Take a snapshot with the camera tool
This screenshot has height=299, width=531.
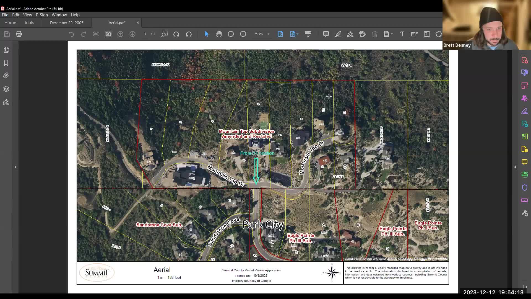coord(108,34)
